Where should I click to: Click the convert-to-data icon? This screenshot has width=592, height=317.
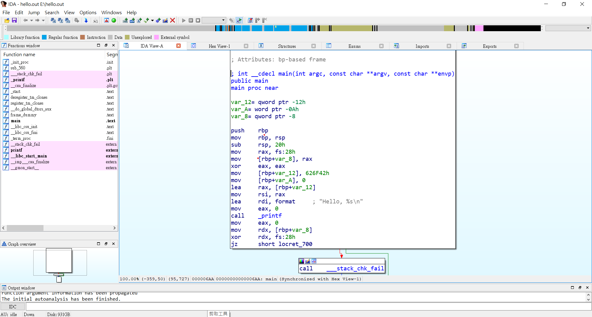[x=132, y=20]
